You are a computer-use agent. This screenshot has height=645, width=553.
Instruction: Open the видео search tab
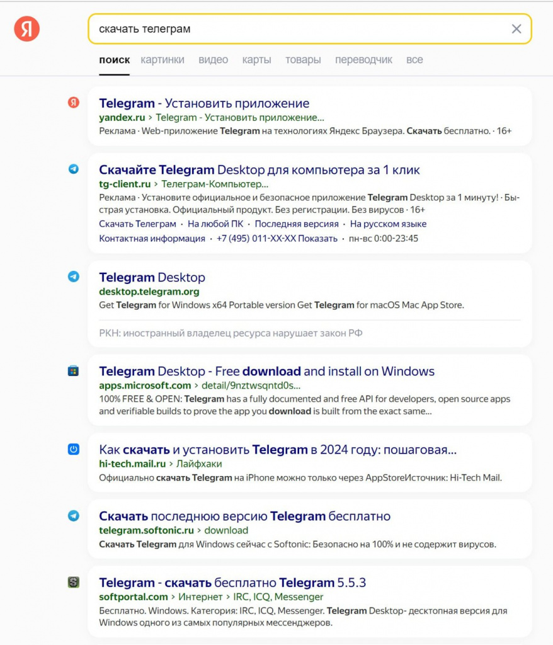pos(213,60)
